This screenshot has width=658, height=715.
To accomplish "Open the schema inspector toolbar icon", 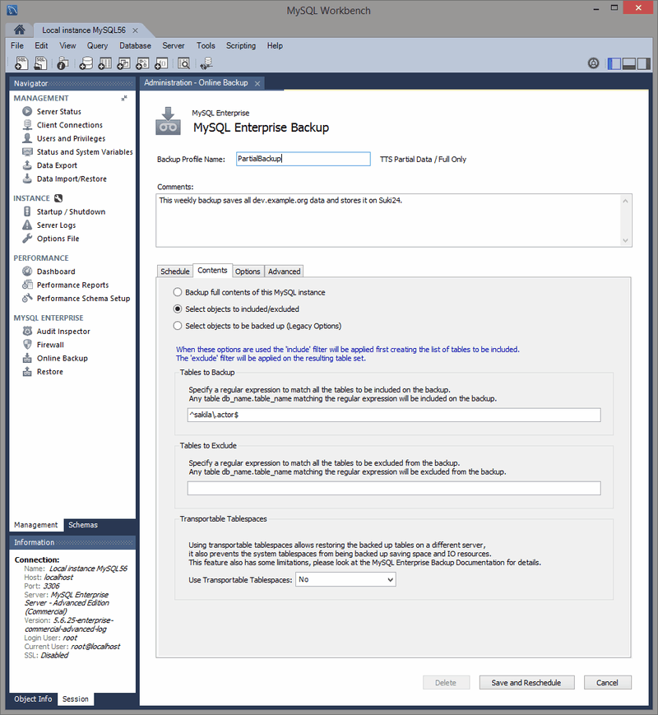I will (63, 63).
